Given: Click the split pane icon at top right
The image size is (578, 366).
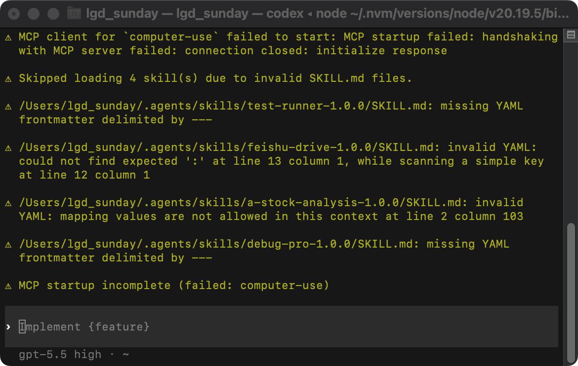Looking at the screenshot, I should pyautogui.click(x=571, y=35).
